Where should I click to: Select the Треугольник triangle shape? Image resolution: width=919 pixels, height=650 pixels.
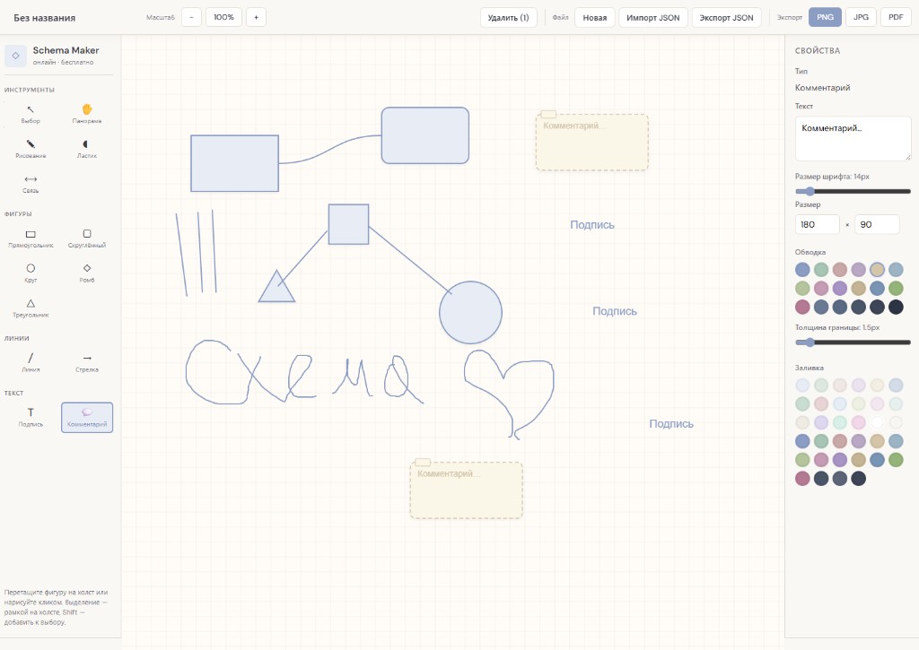[31, 308]
